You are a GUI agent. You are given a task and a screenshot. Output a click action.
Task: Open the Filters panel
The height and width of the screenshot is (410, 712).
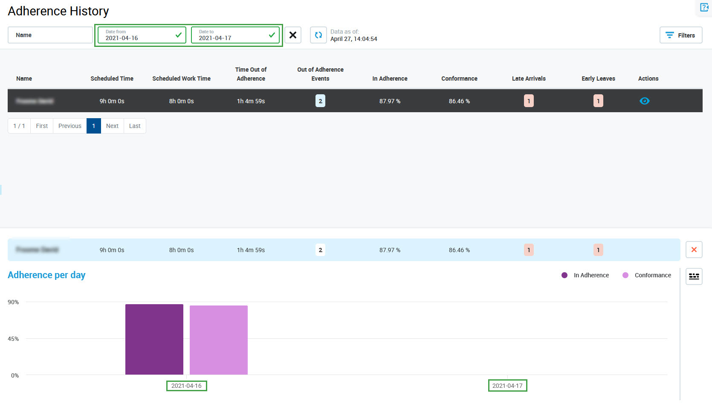pos(680,35)
